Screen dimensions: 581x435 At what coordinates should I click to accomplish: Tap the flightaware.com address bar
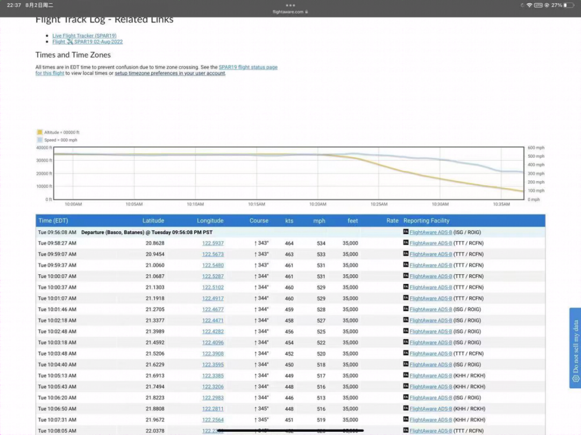(x=290, y=12)
